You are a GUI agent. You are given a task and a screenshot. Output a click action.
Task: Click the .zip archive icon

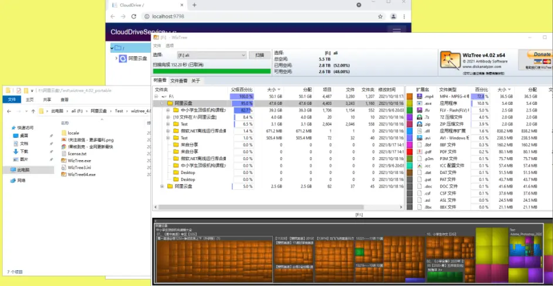[x=419, y=124]
